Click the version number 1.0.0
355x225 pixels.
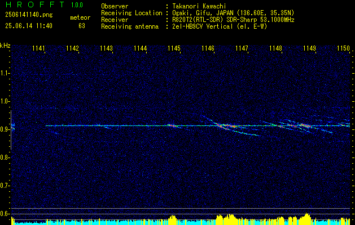tap(77, 5)
